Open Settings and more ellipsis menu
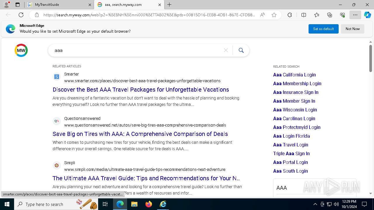Viewport: 374px width, 210px height. click(355, 15)
